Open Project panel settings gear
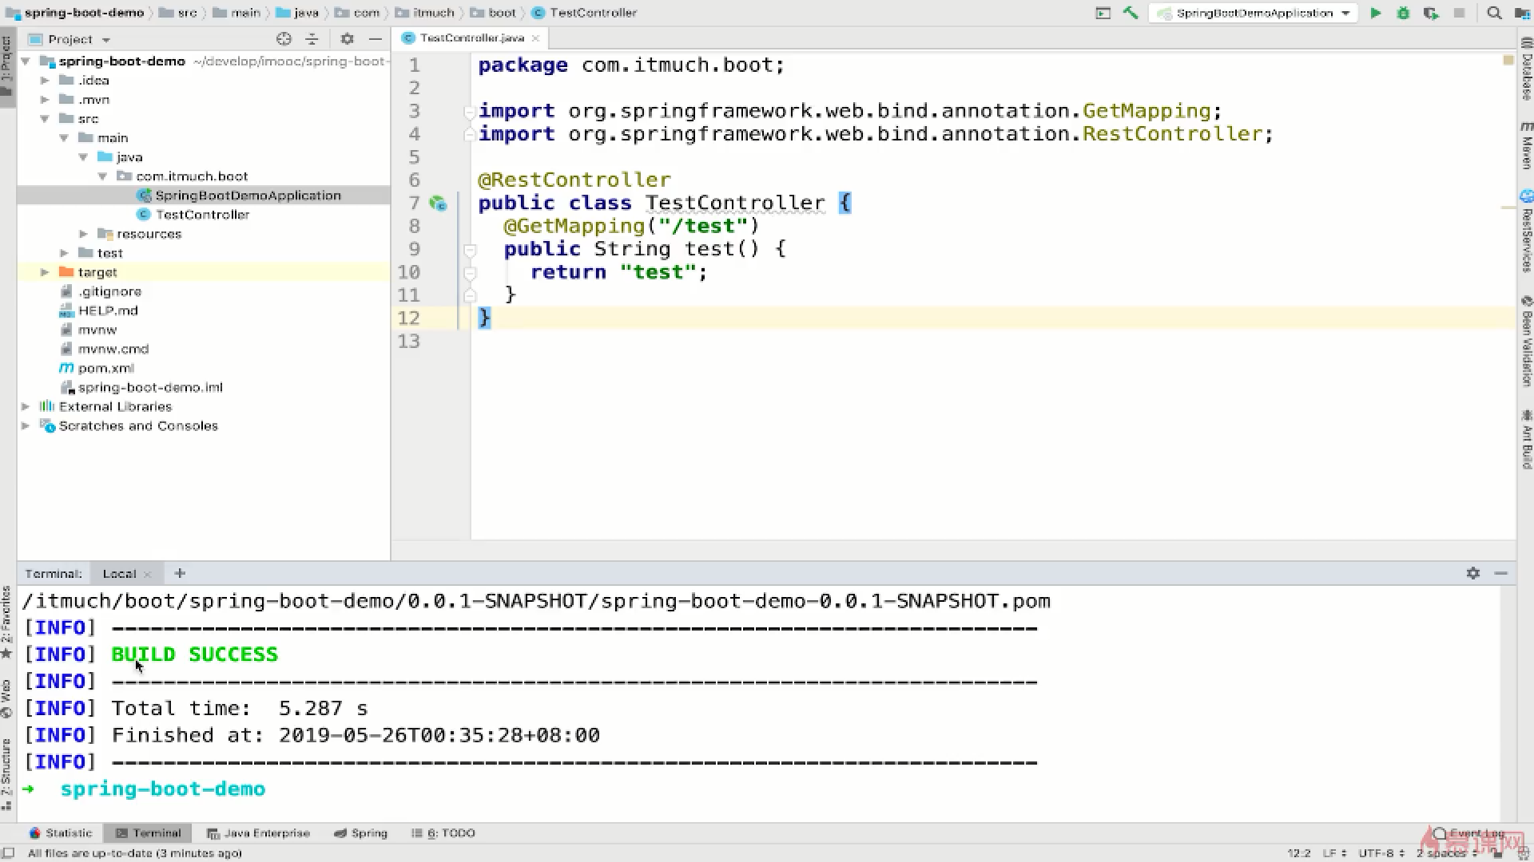The width and height of the screenshot is (1534, 862). point(347,38)
